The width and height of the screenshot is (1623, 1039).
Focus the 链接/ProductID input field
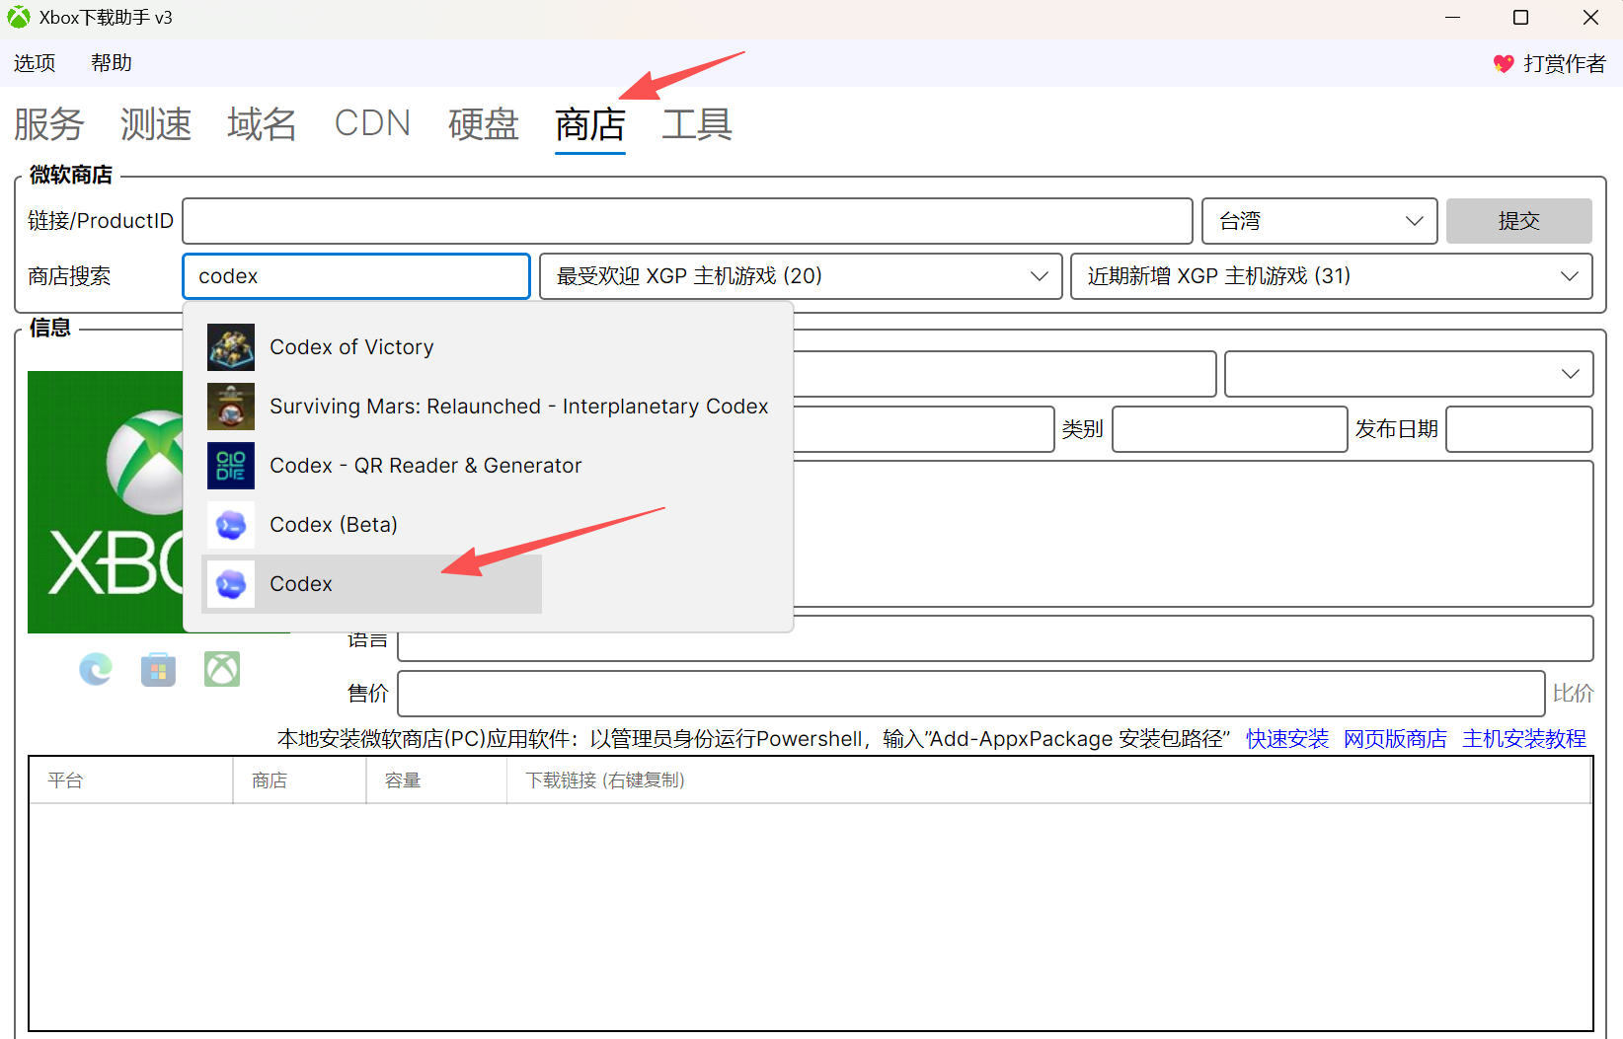pyautogui.click(x=688, y=221)
